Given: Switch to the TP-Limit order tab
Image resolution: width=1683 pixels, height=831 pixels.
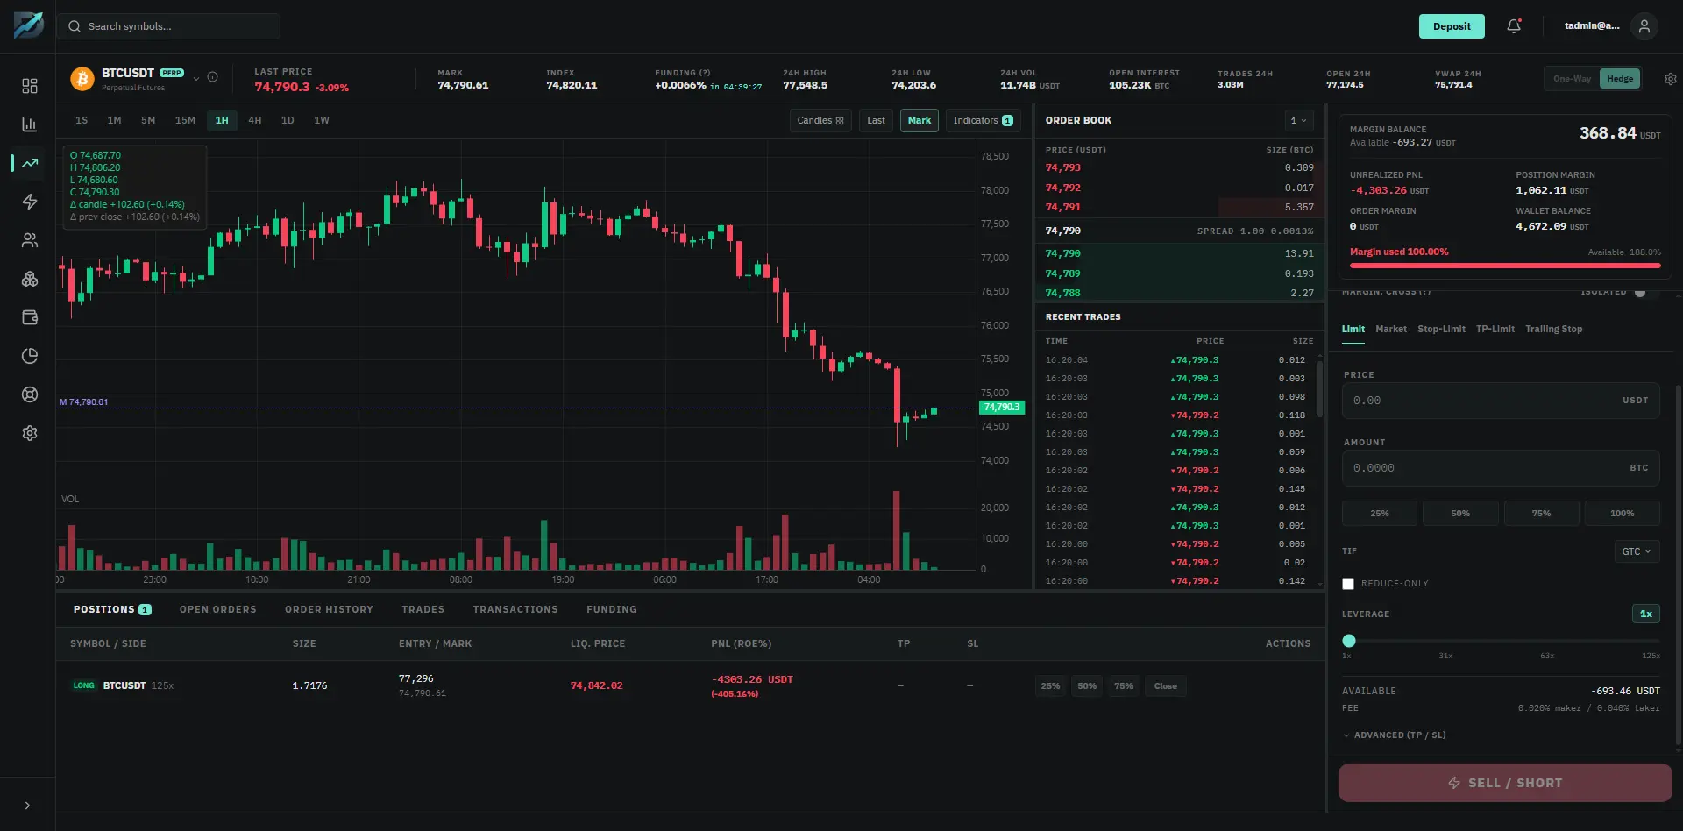Looking at the screenshot, I should [x=1495, y=330].
